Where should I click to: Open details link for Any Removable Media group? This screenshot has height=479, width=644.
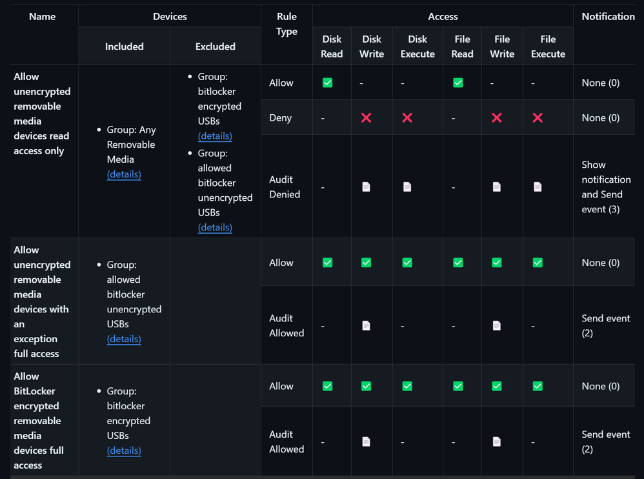coord(124,174)
